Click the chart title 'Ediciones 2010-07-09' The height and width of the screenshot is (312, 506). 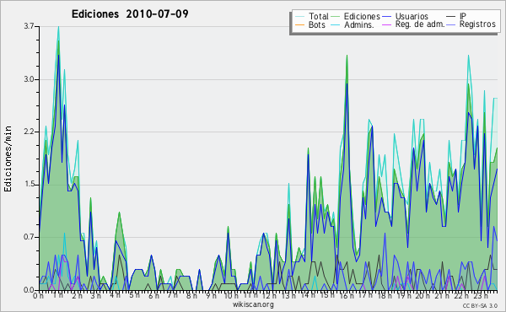[130, 14]
